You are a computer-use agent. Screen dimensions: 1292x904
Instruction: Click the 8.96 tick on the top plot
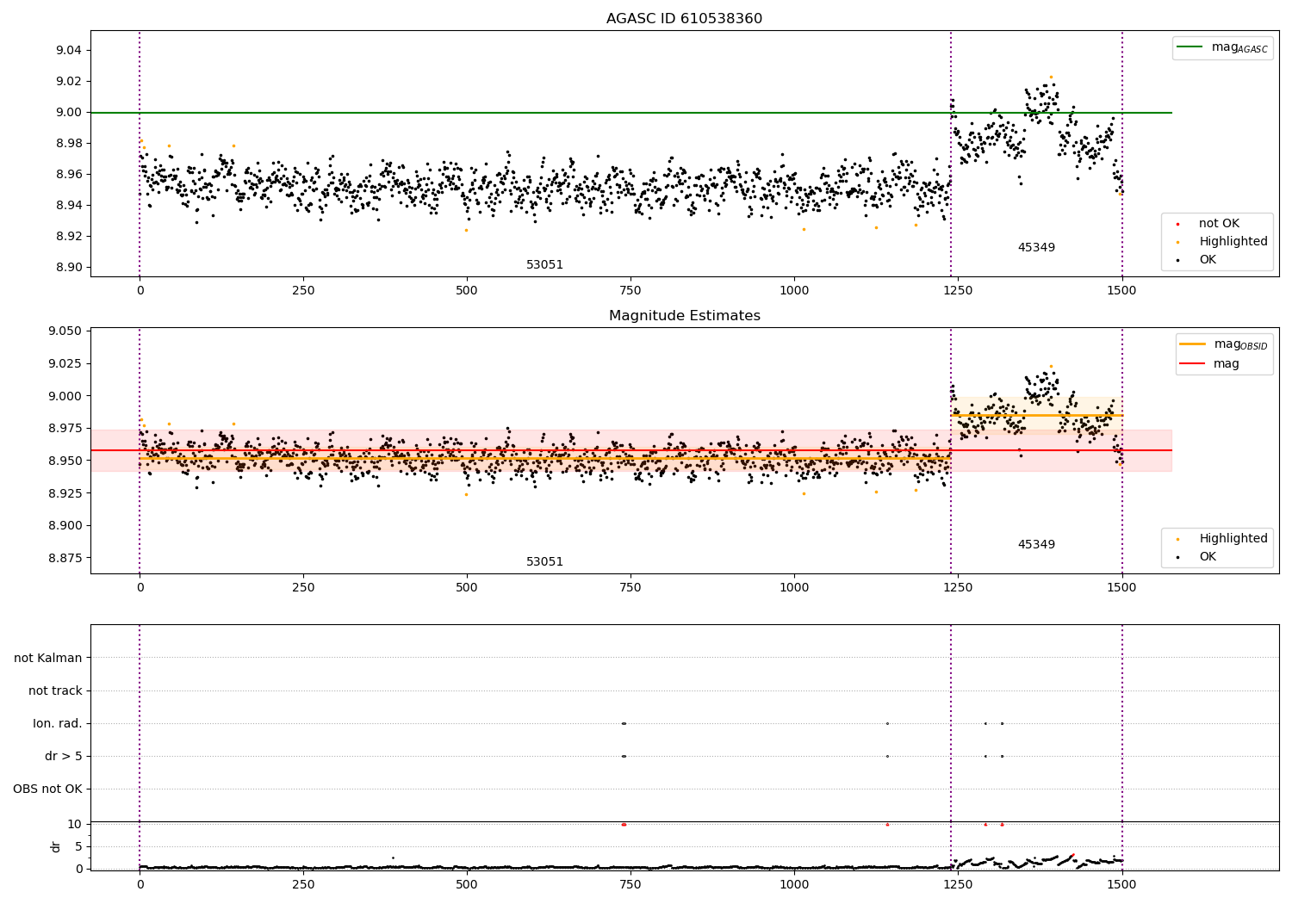click(68, 175)
